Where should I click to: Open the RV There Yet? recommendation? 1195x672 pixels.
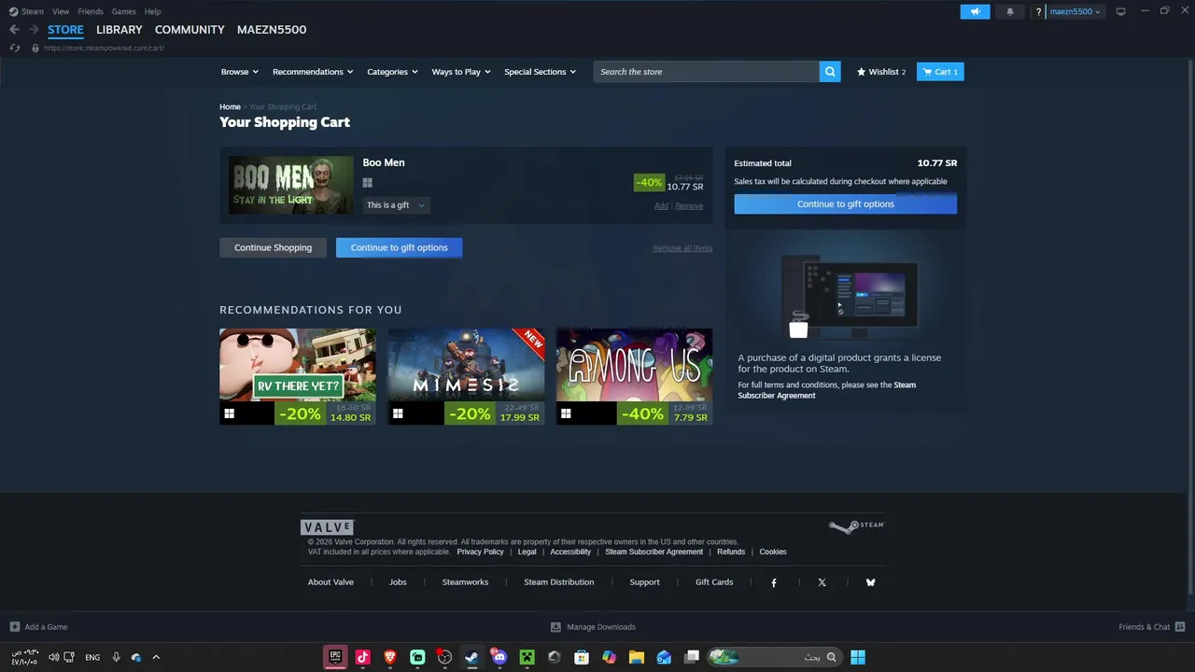(x=298, y=376)
